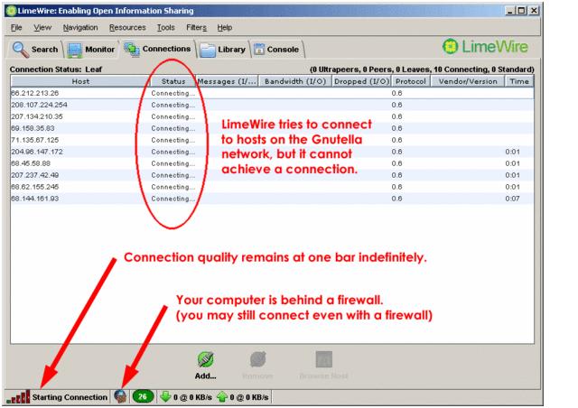Open the Tools menu
578x408 pixels.
[166, 28]
